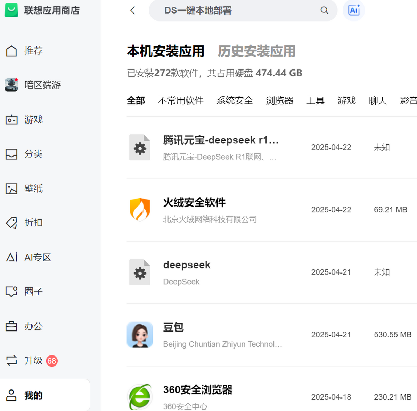417x411 pixels.
Task: Click app name 豆包
Action: (x=173, y=327)
